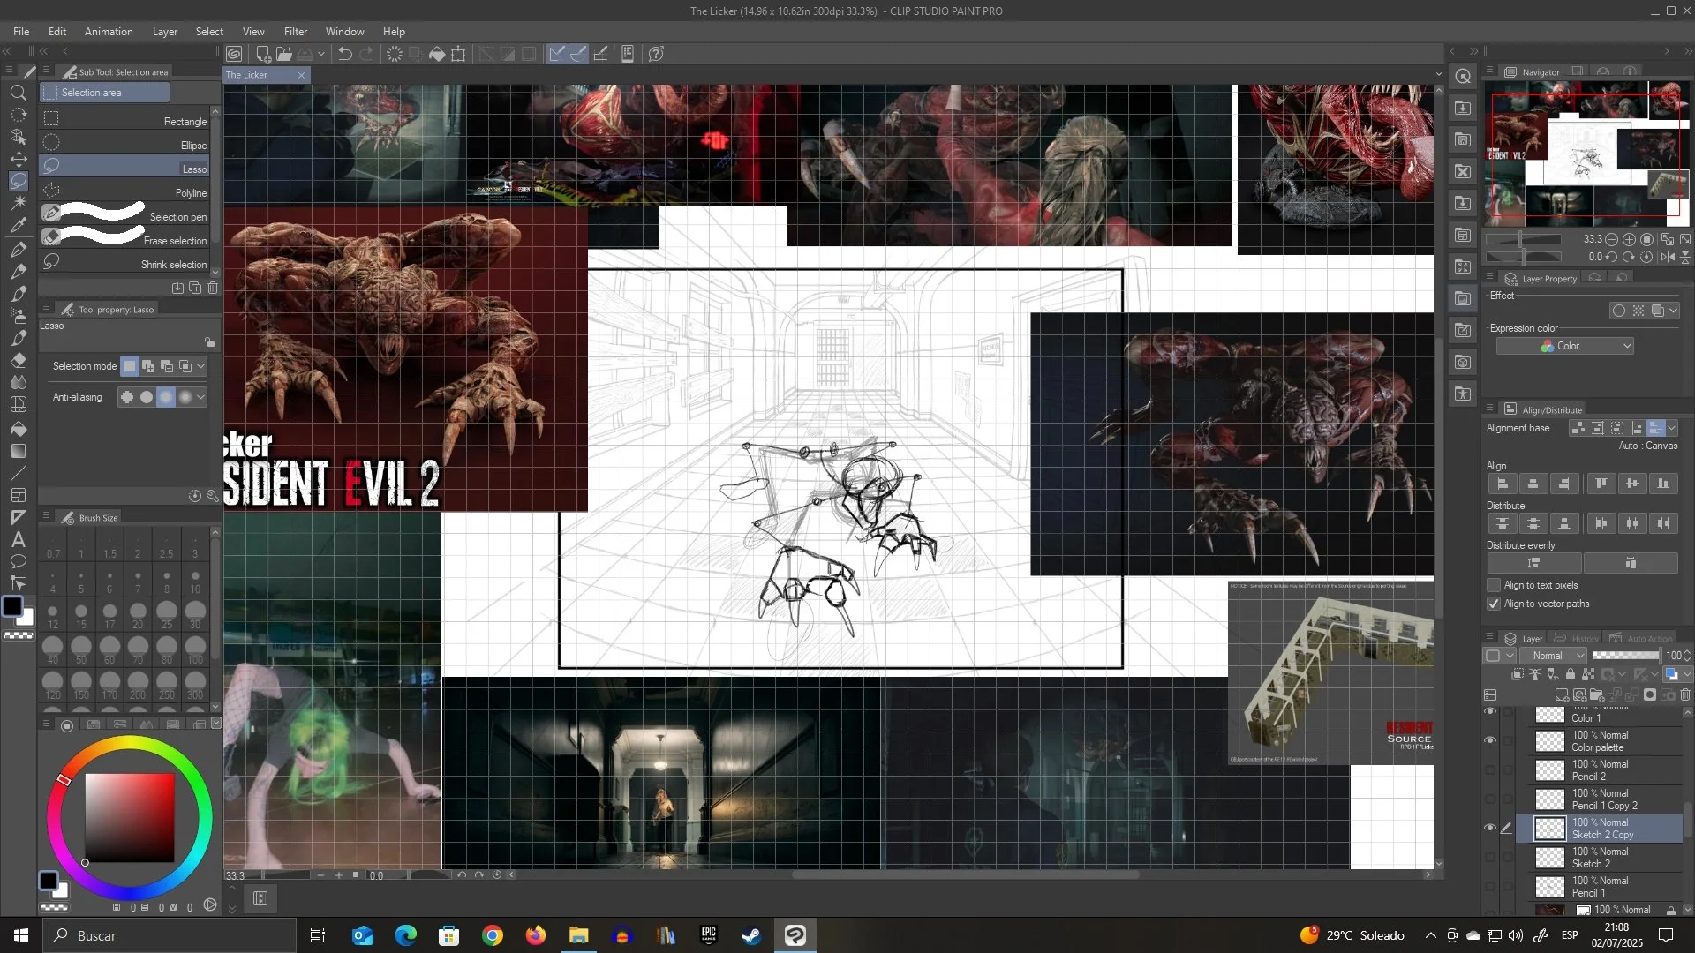
Task: Show the Pencil 2 layer
Action: (1490, 769)
